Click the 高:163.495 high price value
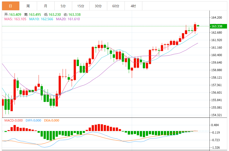The image size is (229, 151). (x=33, y=14)
